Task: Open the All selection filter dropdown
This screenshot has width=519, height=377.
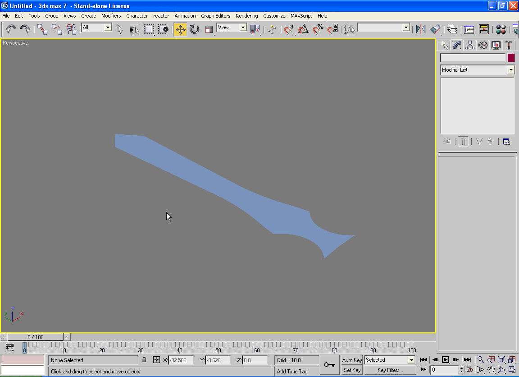Action: pos(107,28)
